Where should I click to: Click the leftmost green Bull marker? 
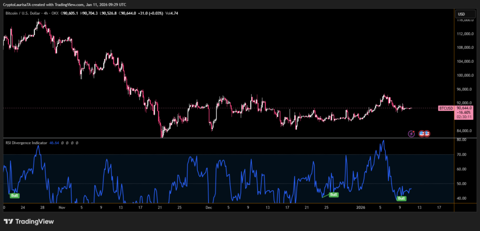point(15,195)
